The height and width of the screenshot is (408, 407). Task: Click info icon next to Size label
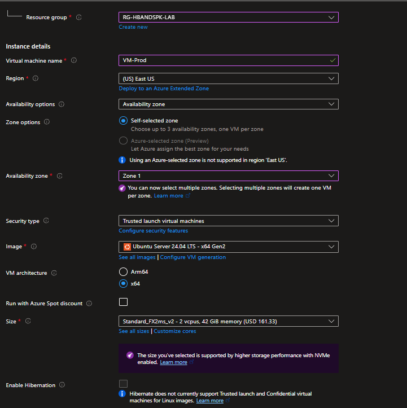[28, 321]
